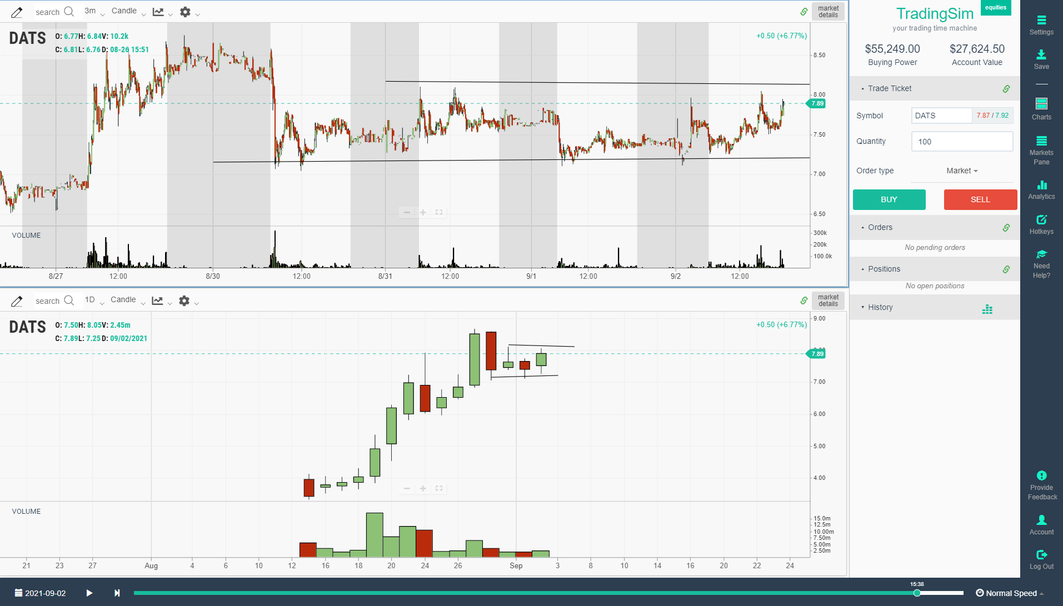Image resolution: width=1063 pixels, height=606 pixels.
Task: Toggle the link icon on the Trade Ticket header
Action: [x=1006, y=88]
